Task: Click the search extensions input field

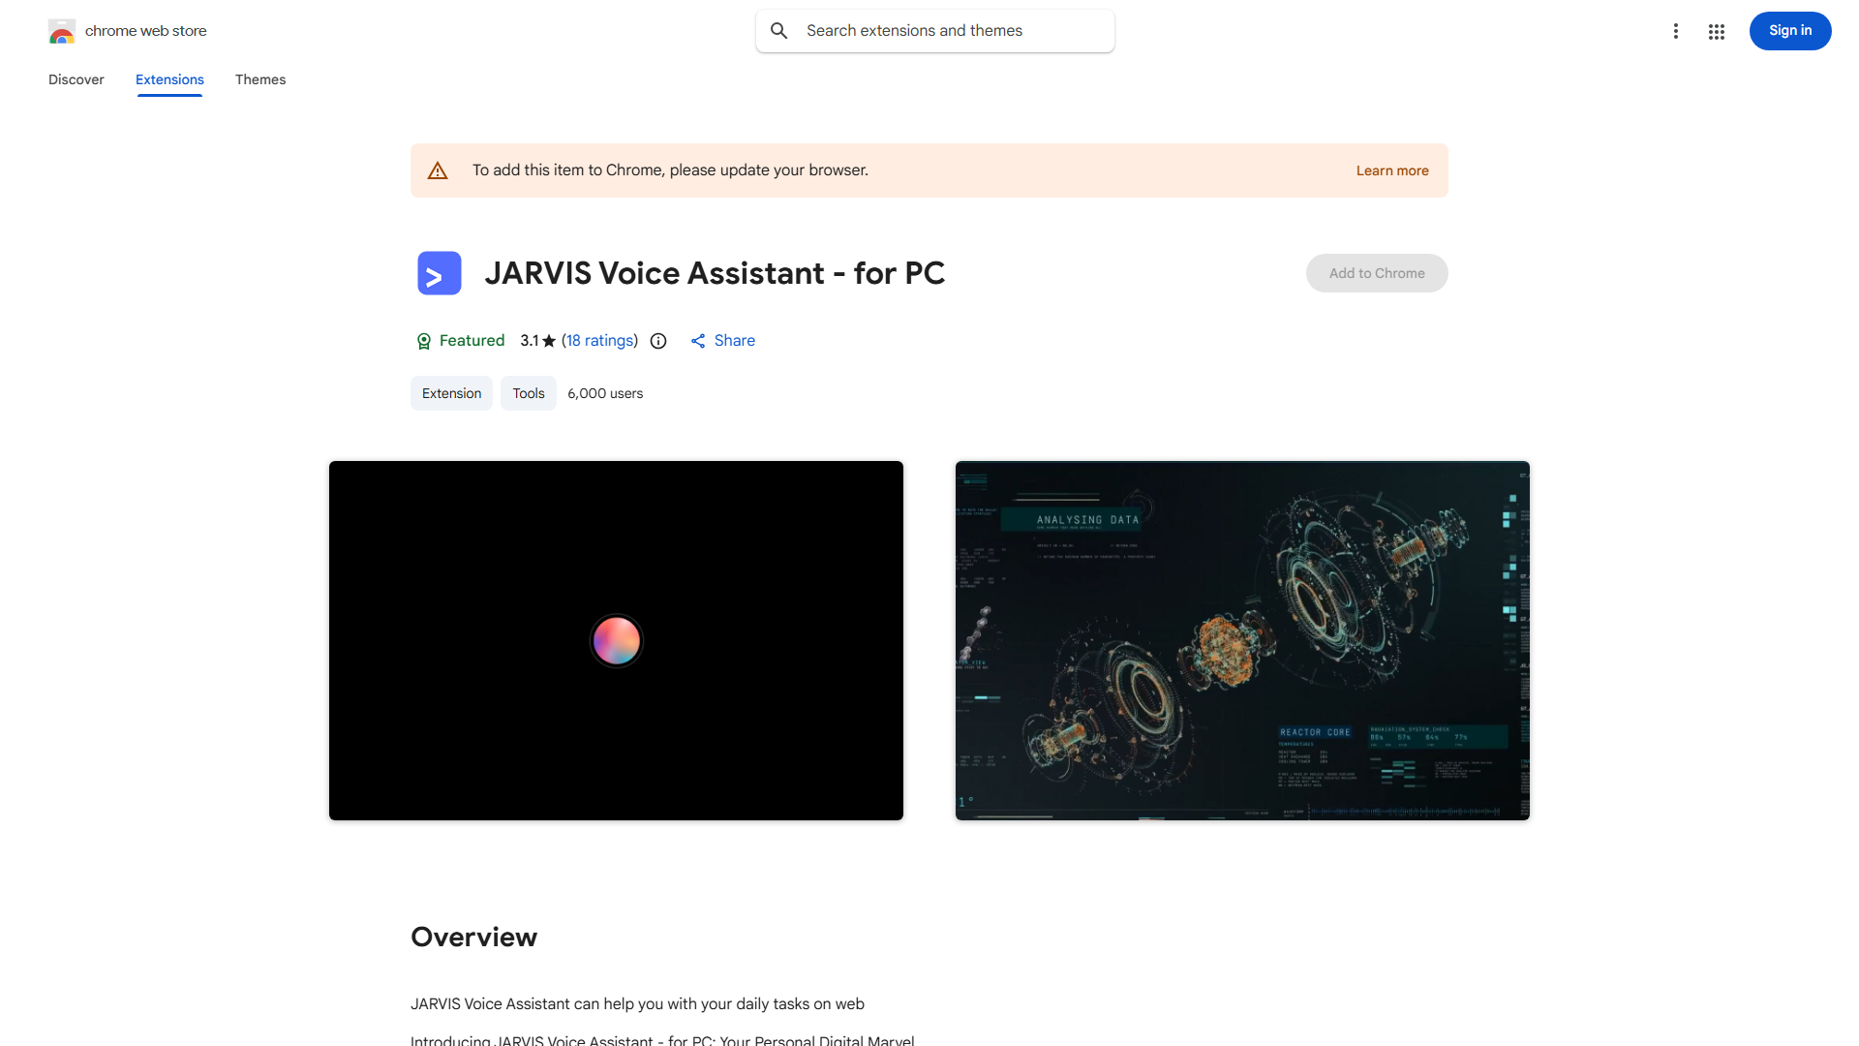Action: coord(934,30)
